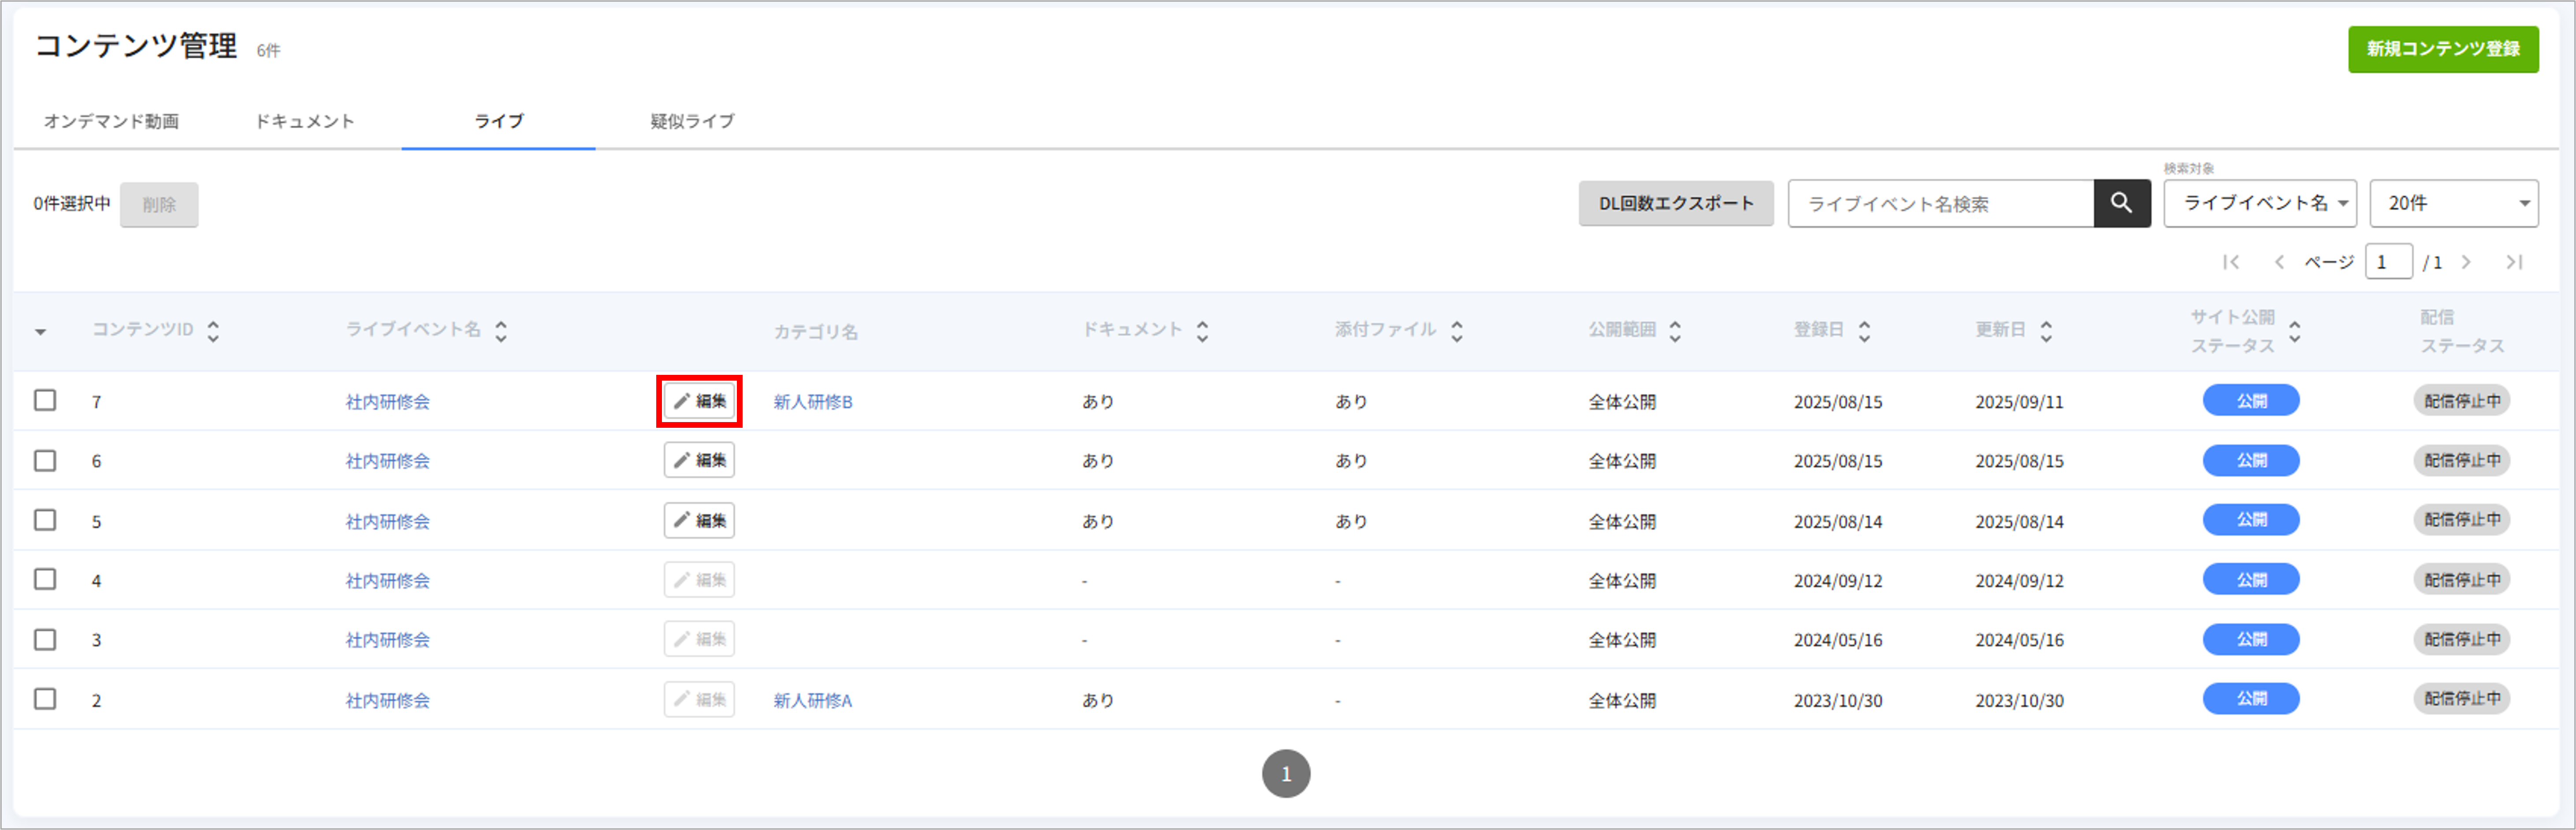Viewport: 2576px width, 830px height.
Task: Tick the checkbox for content ID 2
Action: [x=45, y=699]
